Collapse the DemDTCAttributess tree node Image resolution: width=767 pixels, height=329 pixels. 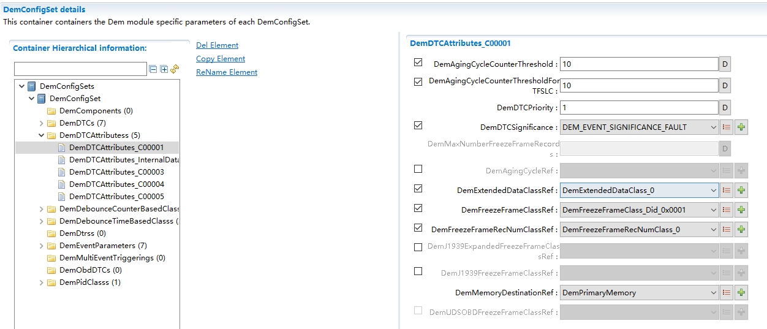point(42,135)
